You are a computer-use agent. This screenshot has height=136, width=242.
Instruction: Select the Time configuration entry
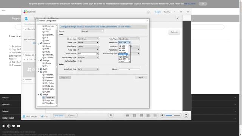47,32
